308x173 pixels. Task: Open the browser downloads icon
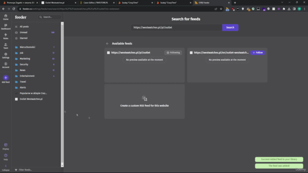(x=289, y=9)
